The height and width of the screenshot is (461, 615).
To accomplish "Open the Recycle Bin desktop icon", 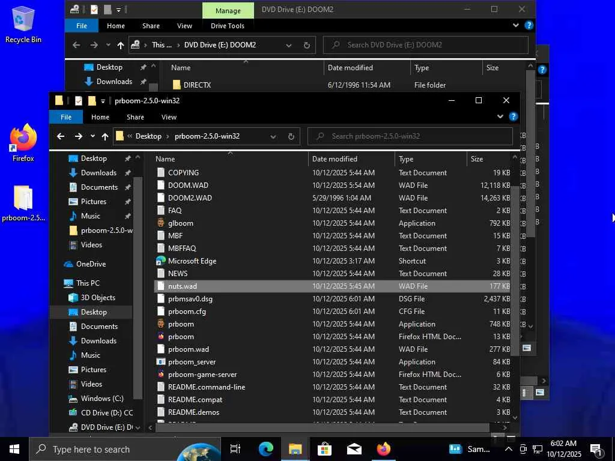I will coord(23,25).
